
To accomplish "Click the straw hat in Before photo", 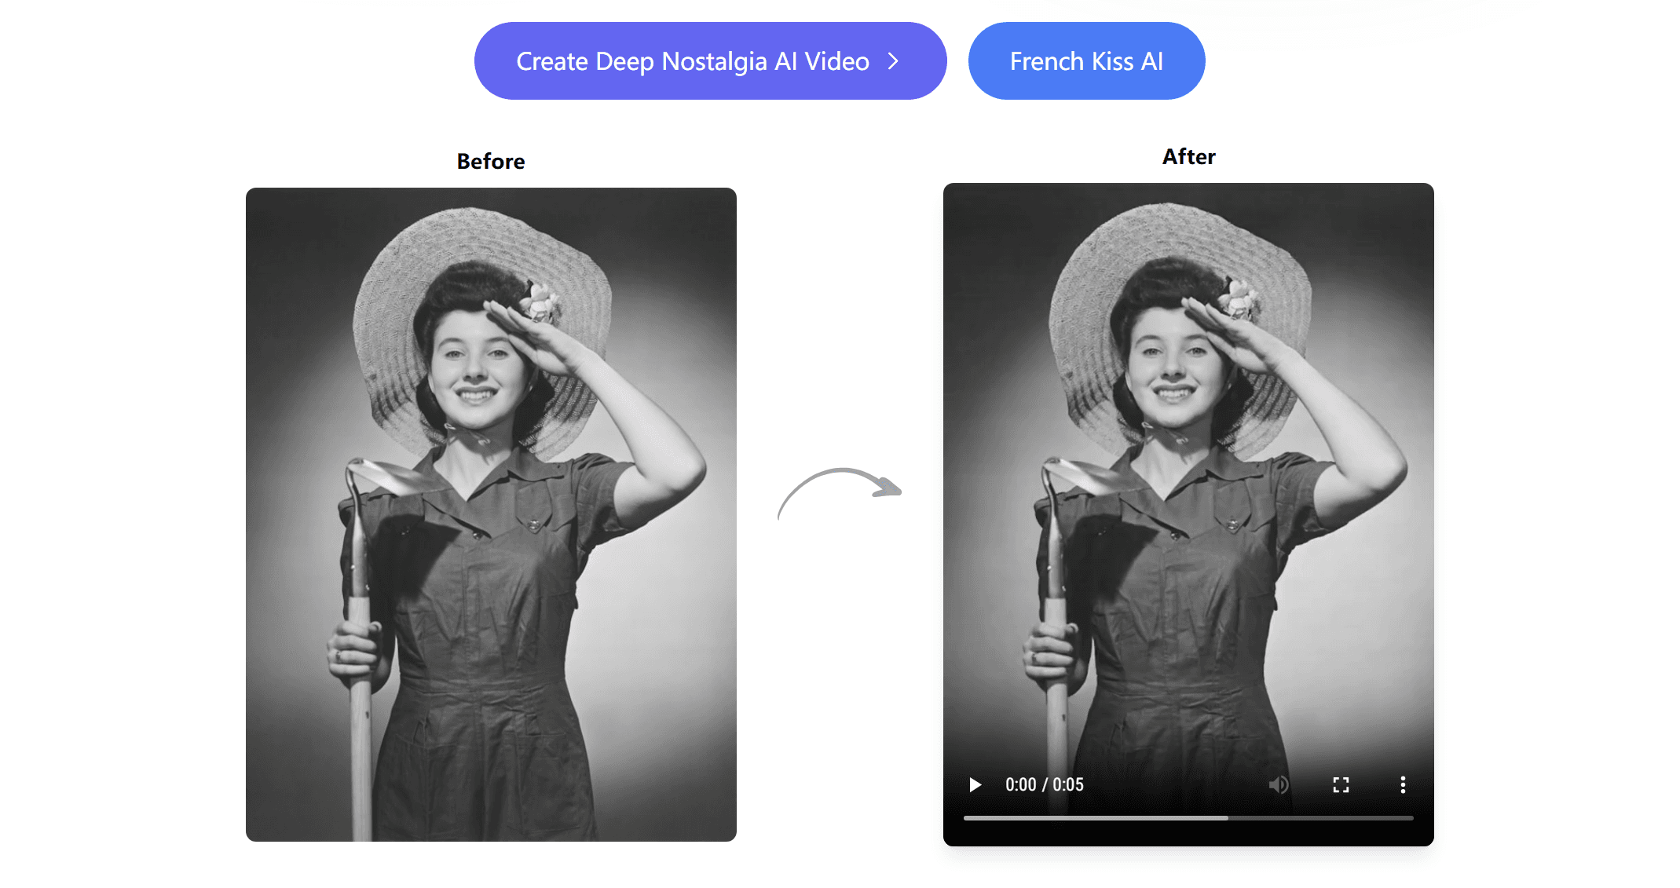I will point(471,236).
